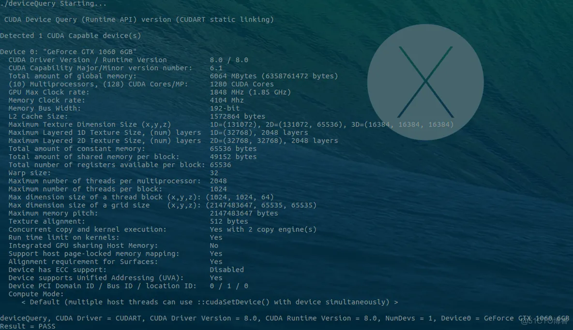
Task: Click 'Device supports Unified Addressing (UVA):' label
Action: tap(96, 277)
